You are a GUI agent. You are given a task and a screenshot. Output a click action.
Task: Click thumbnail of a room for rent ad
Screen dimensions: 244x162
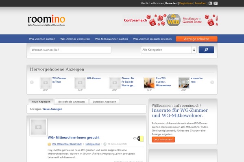click(x=184, y=83)
